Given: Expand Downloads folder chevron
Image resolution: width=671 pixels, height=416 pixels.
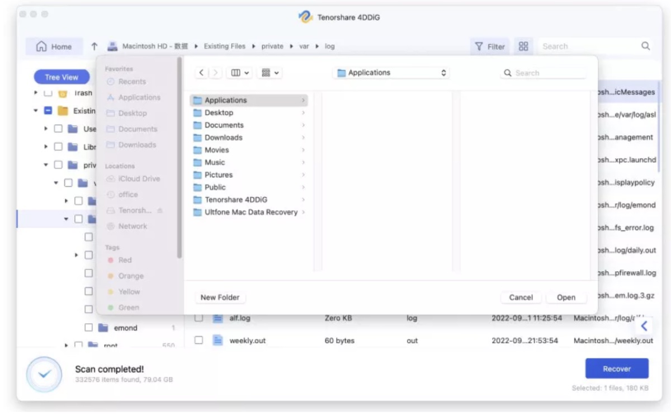Looking at the screenshot, I should point(303,137).
